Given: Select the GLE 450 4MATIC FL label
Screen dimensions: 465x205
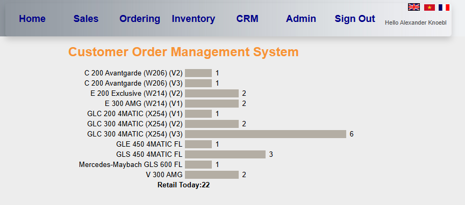Looking at the screenshot, I should point(149,144).
